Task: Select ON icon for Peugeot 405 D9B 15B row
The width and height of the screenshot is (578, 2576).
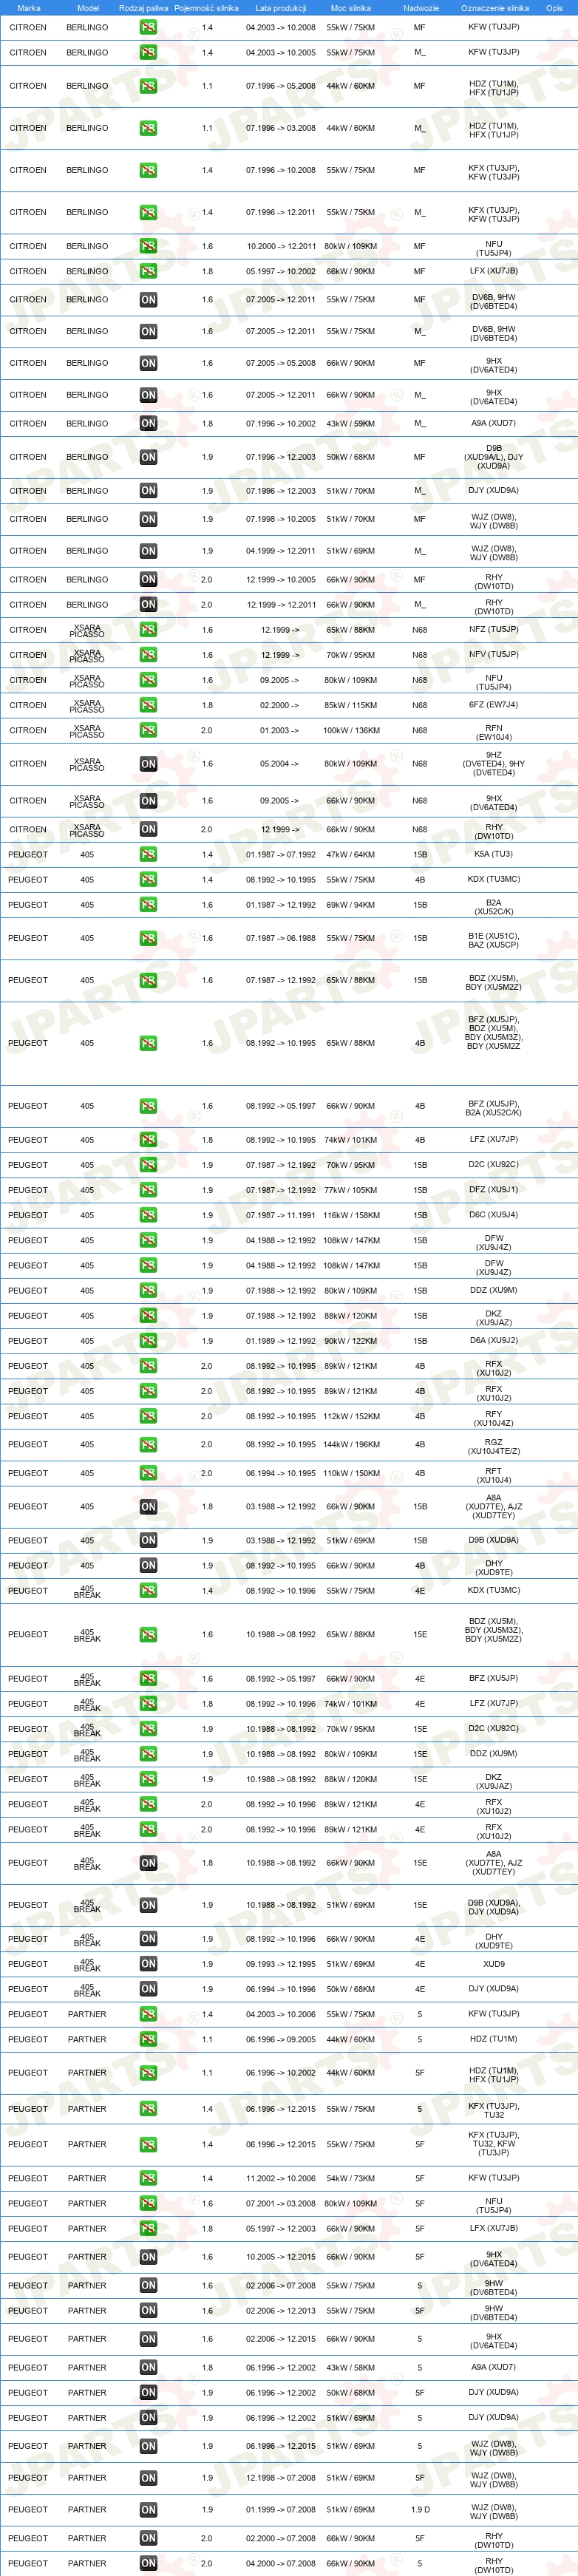Action: 148,1541
